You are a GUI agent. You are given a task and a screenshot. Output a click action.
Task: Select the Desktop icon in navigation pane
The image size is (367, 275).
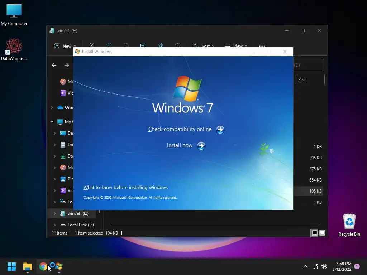[x=63, y=133]
